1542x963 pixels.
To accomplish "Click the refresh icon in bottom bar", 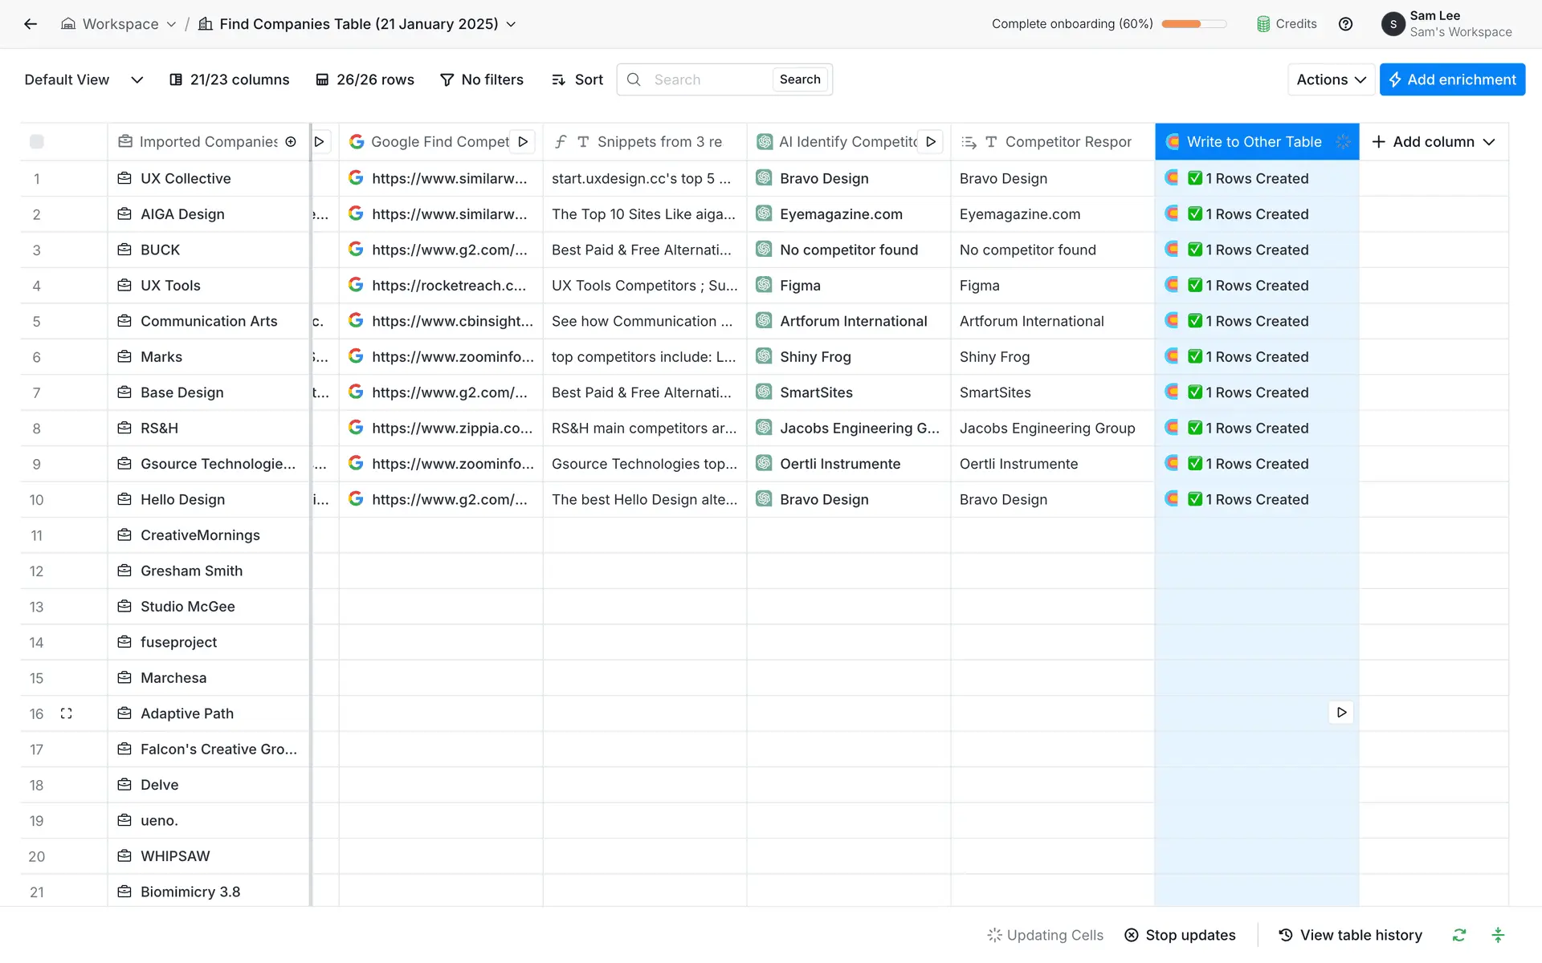I will point(1459,935).
